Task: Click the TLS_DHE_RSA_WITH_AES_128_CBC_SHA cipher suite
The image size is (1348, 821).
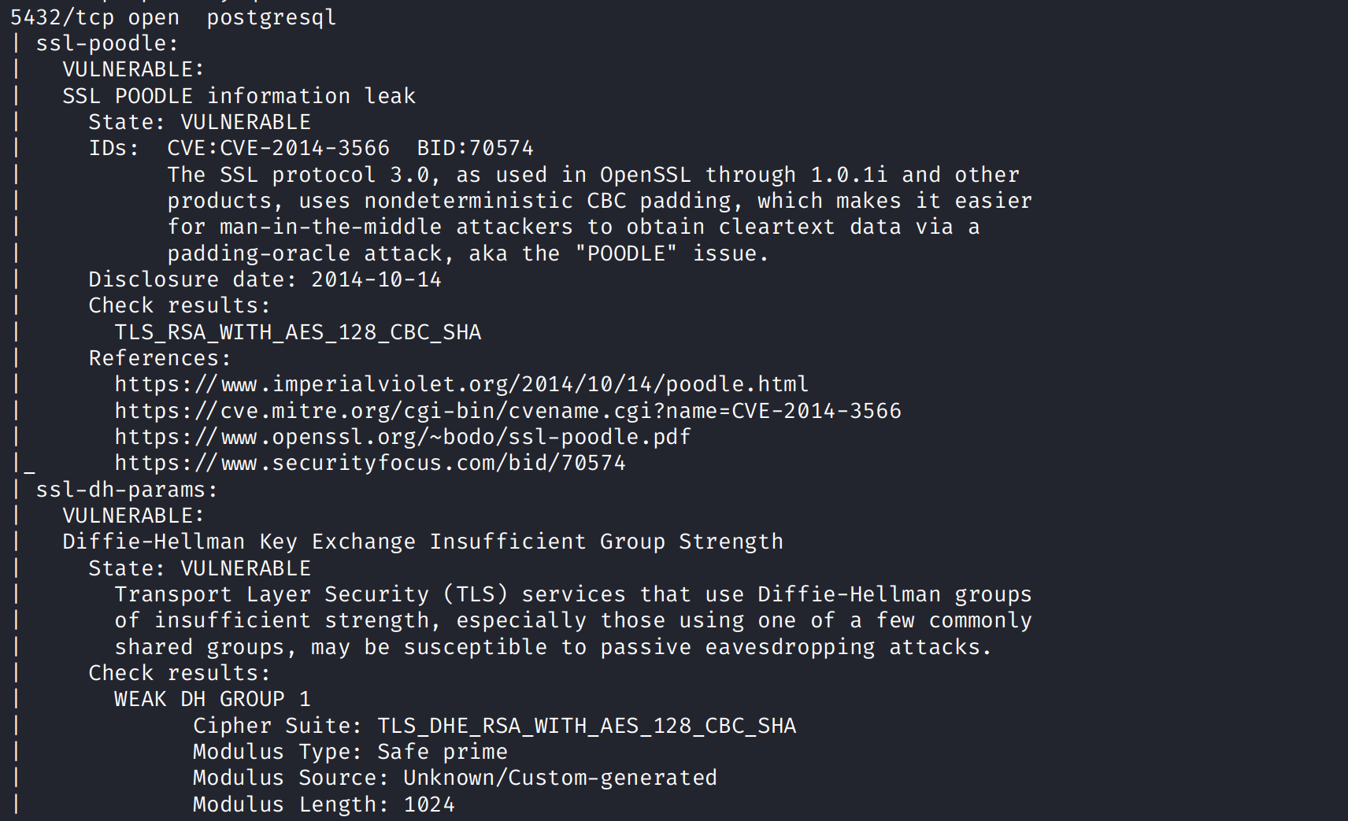Action: click(587, 726)
